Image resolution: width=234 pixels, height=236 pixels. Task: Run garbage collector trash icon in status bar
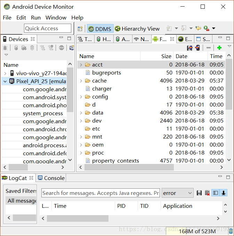(231, 231)
